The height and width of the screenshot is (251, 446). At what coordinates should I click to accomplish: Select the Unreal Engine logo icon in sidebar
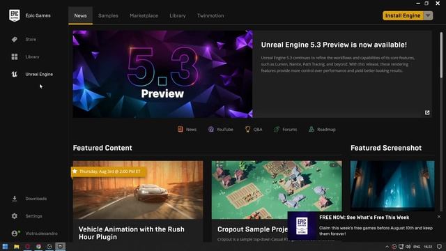point(15,75)
